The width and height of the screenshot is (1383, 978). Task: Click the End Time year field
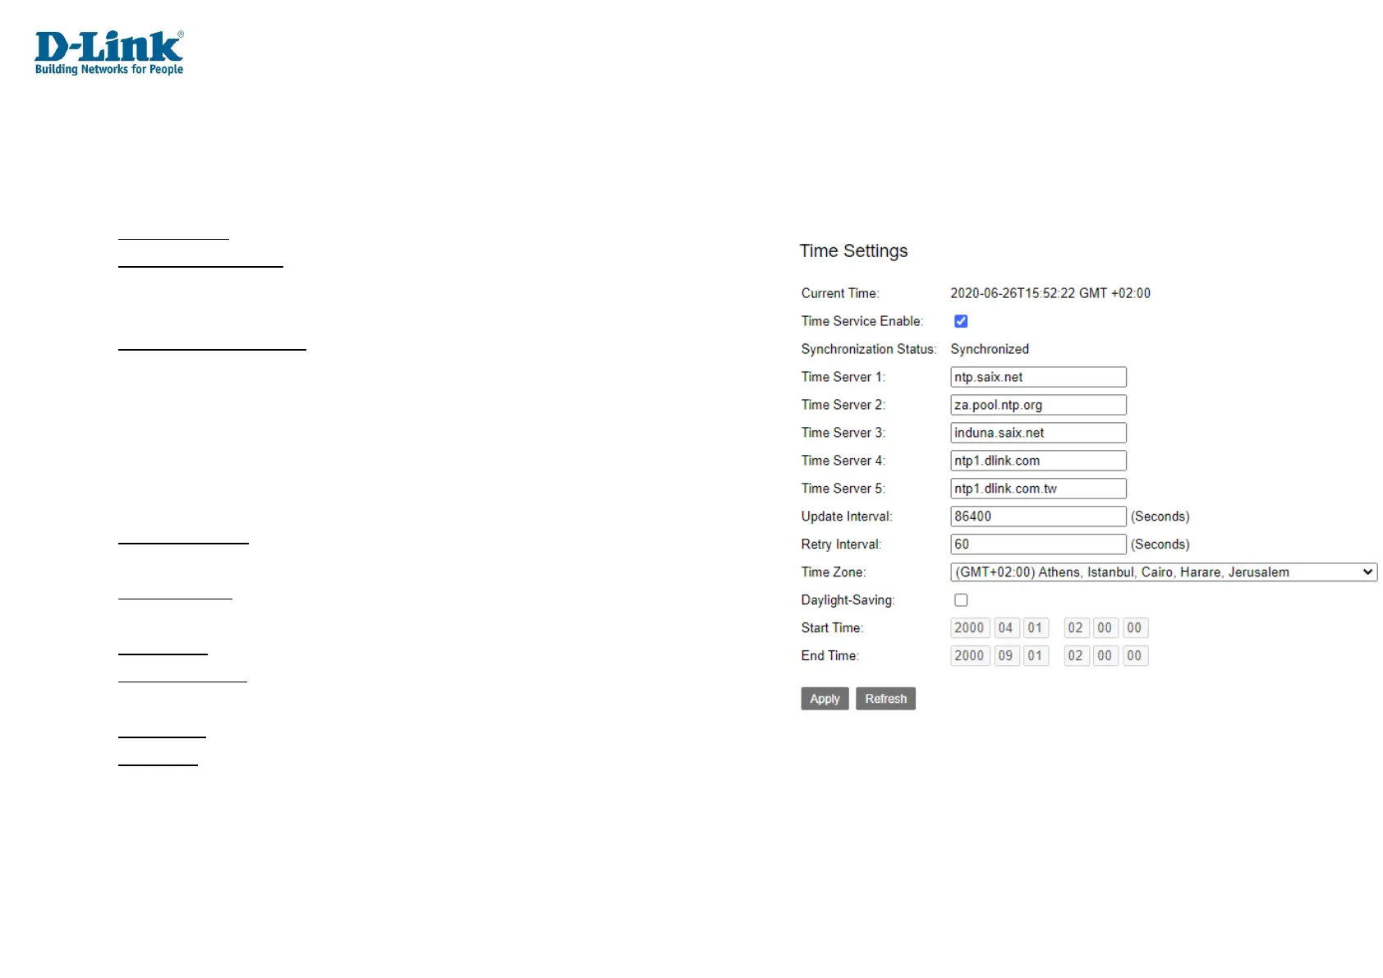click(x=970, y=656)
